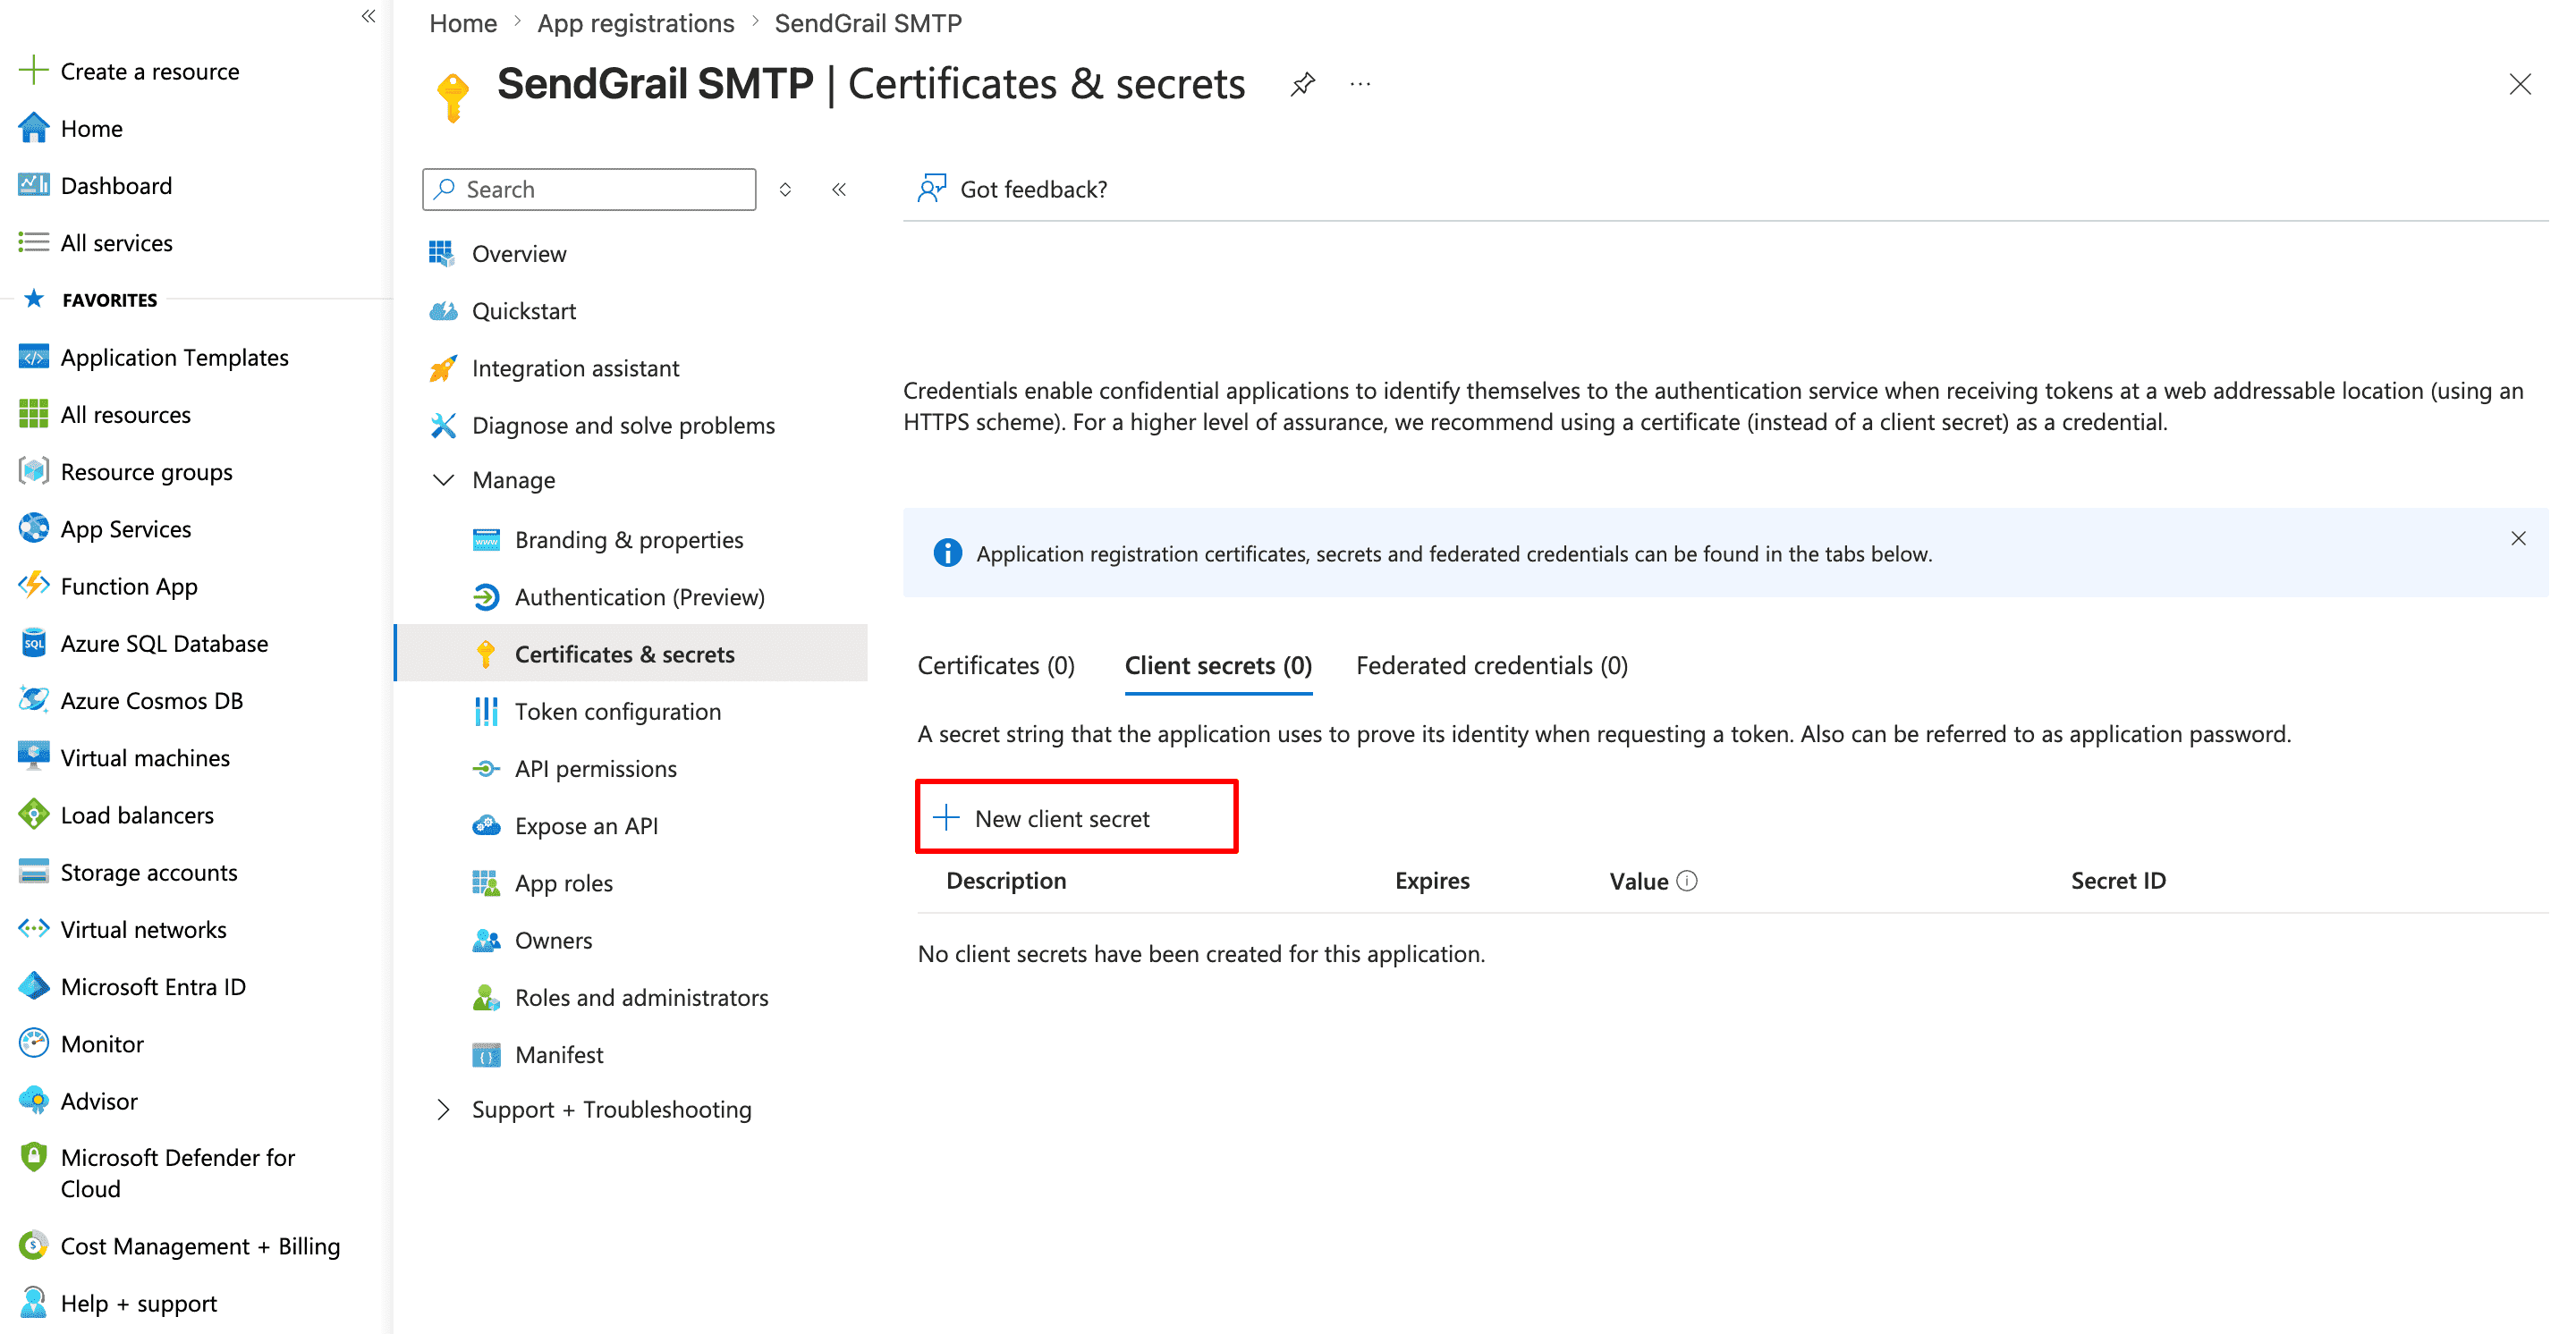Switch to the Certificates (0) tab
Image resolution: width=2576 pixels, height=1334 pixels.
[996, 665]
